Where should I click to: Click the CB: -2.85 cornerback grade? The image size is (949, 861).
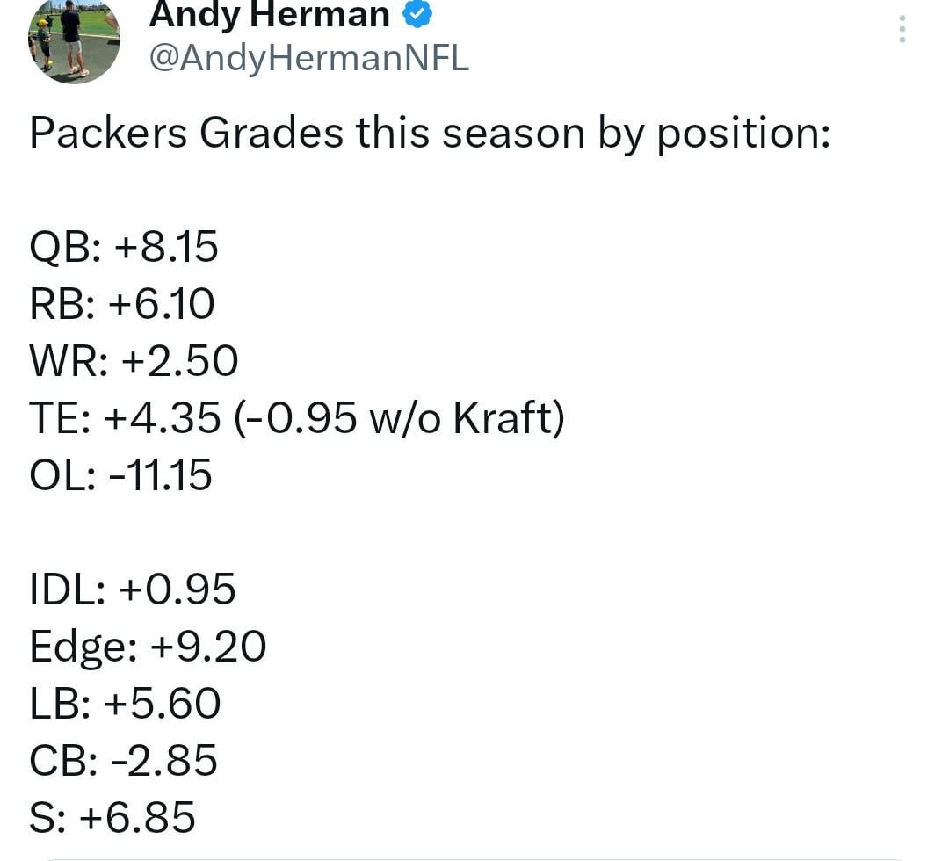coord(123,760)
